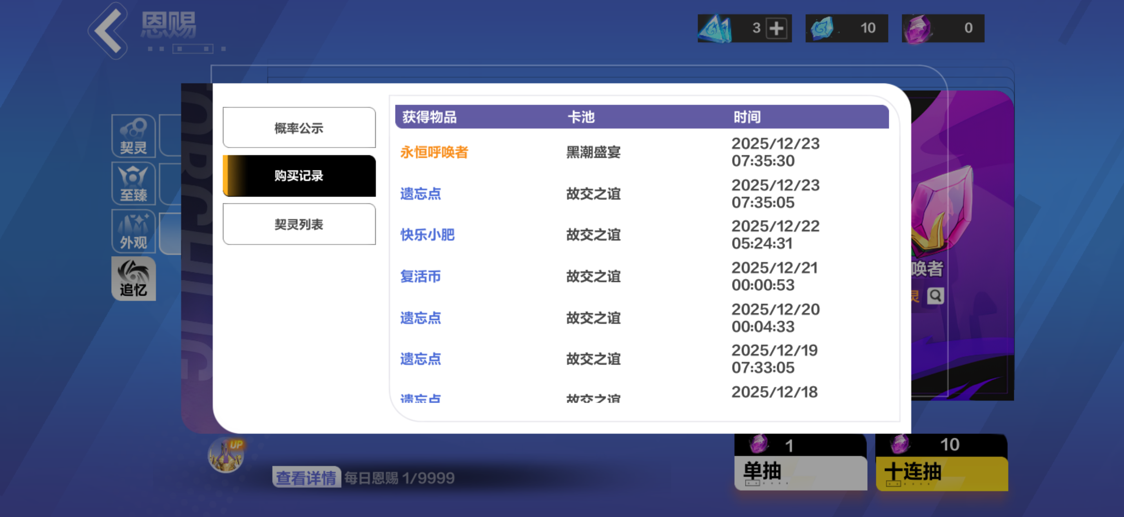Click the back arrow next to 恩赐

pyautogui.click(x=108, y=31)
